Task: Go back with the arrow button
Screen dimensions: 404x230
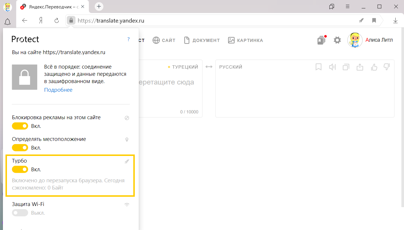Action: tap(25, 21)
